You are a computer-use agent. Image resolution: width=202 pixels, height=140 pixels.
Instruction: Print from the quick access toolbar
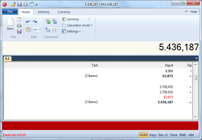26,4
